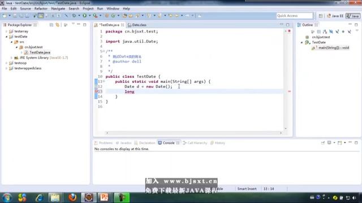
Task: Click the green Run button in toolbar
Action: [x=85, y=16]
